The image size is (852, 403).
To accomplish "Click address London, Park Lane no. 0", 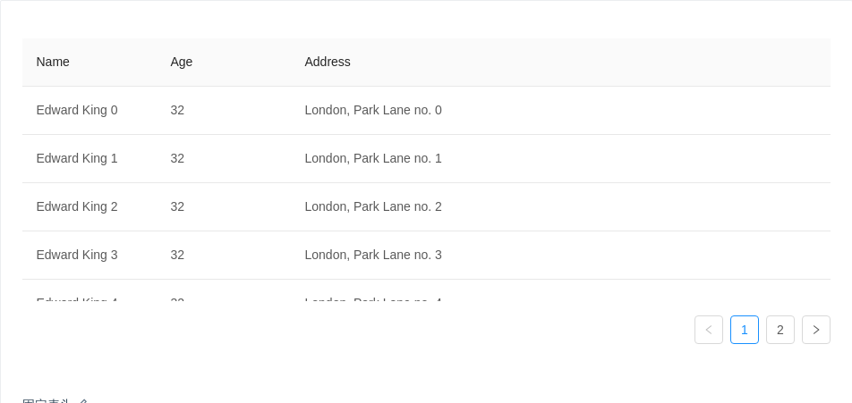I will coord(373,110).
